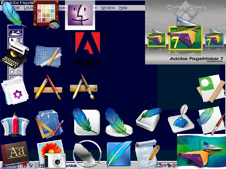Open the Layout menu

coord(29,8)
